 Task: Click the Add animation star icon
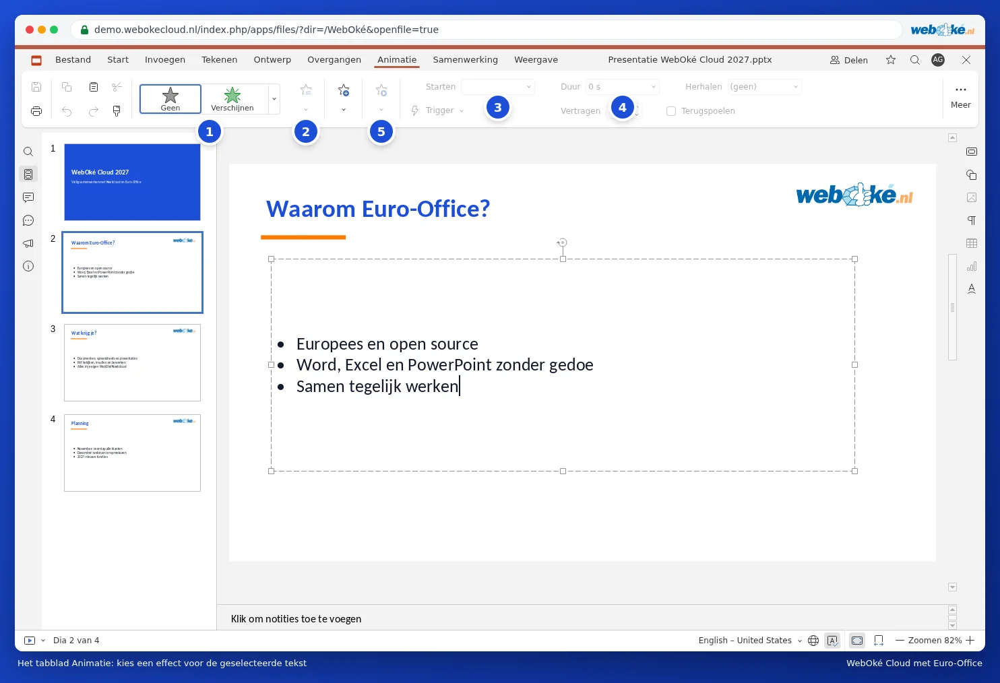point(344,90)
